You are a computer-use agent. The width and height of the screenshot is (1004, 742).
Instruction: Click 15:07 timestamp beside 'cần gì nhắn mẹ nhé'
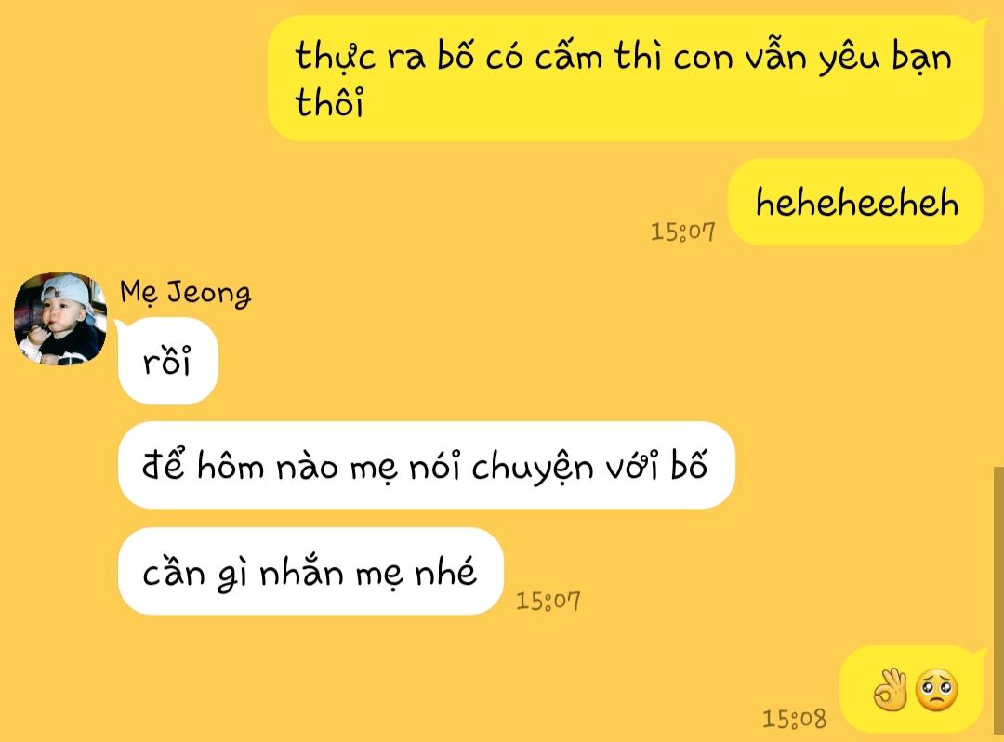click(x=548, y=601)
